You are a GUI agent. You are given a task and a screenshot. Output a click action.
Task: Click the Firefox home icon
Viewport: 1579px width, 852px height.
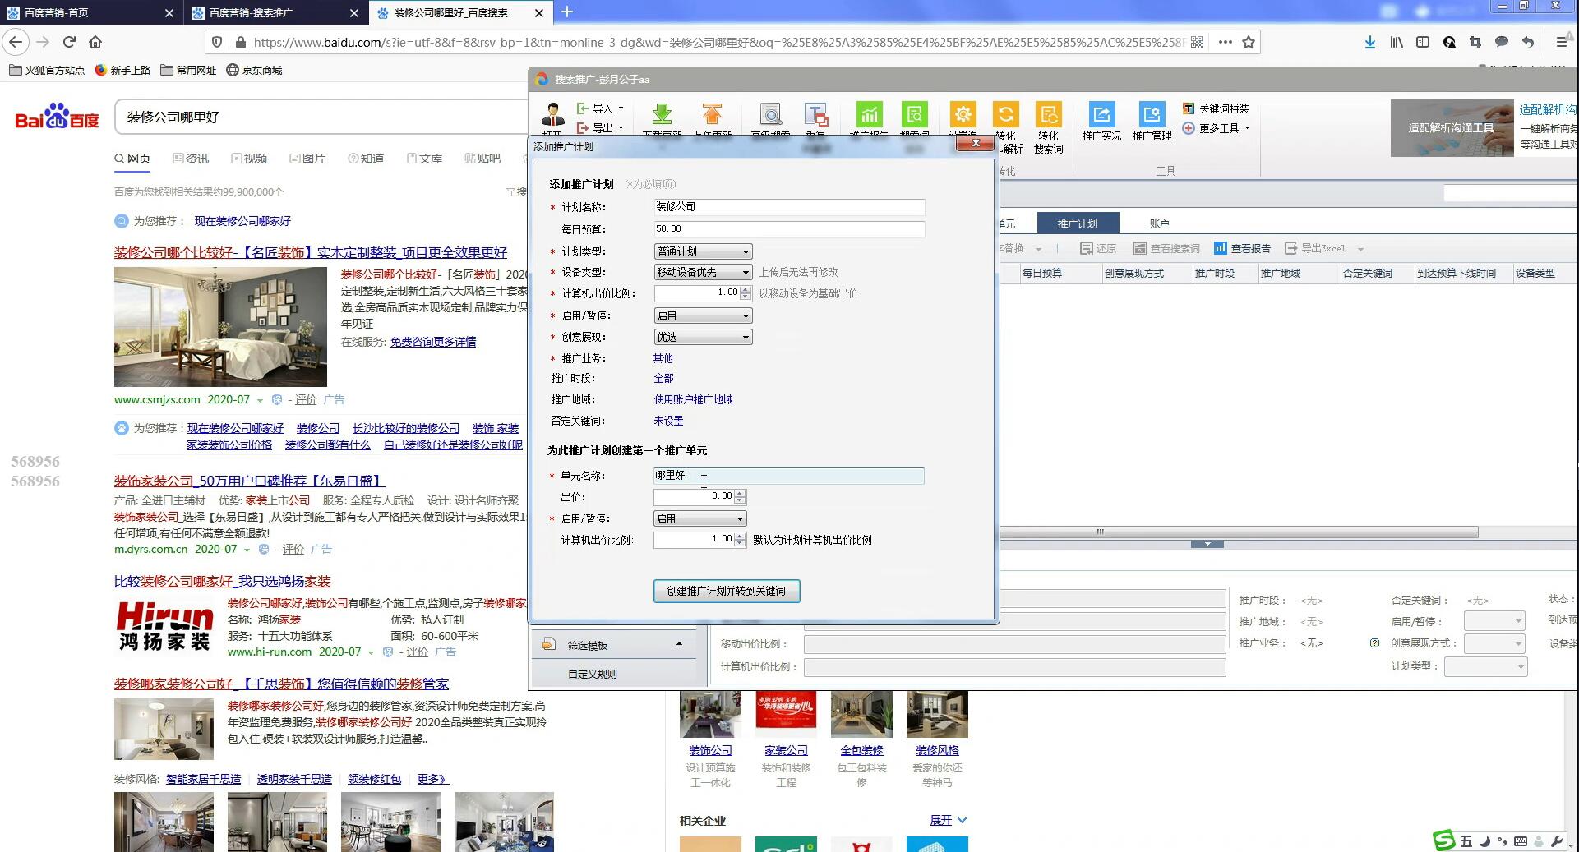point(95,42)
